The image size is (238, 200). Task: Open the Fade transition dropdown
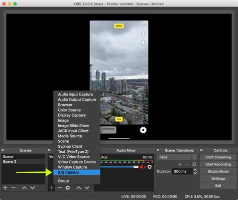177,157
